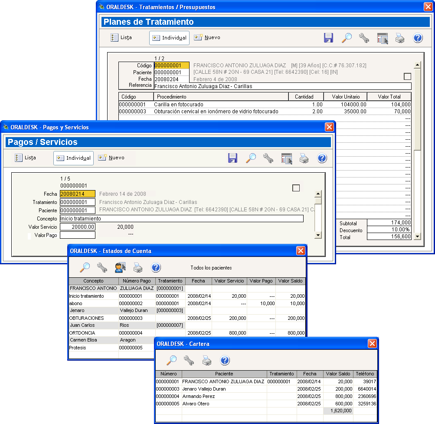Focus the Valor Servicio field showing 20000.00

(x=78, y=227)
